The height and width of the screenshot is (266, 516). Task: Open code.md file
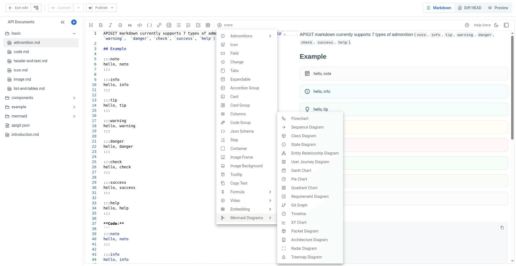point(41,52)
